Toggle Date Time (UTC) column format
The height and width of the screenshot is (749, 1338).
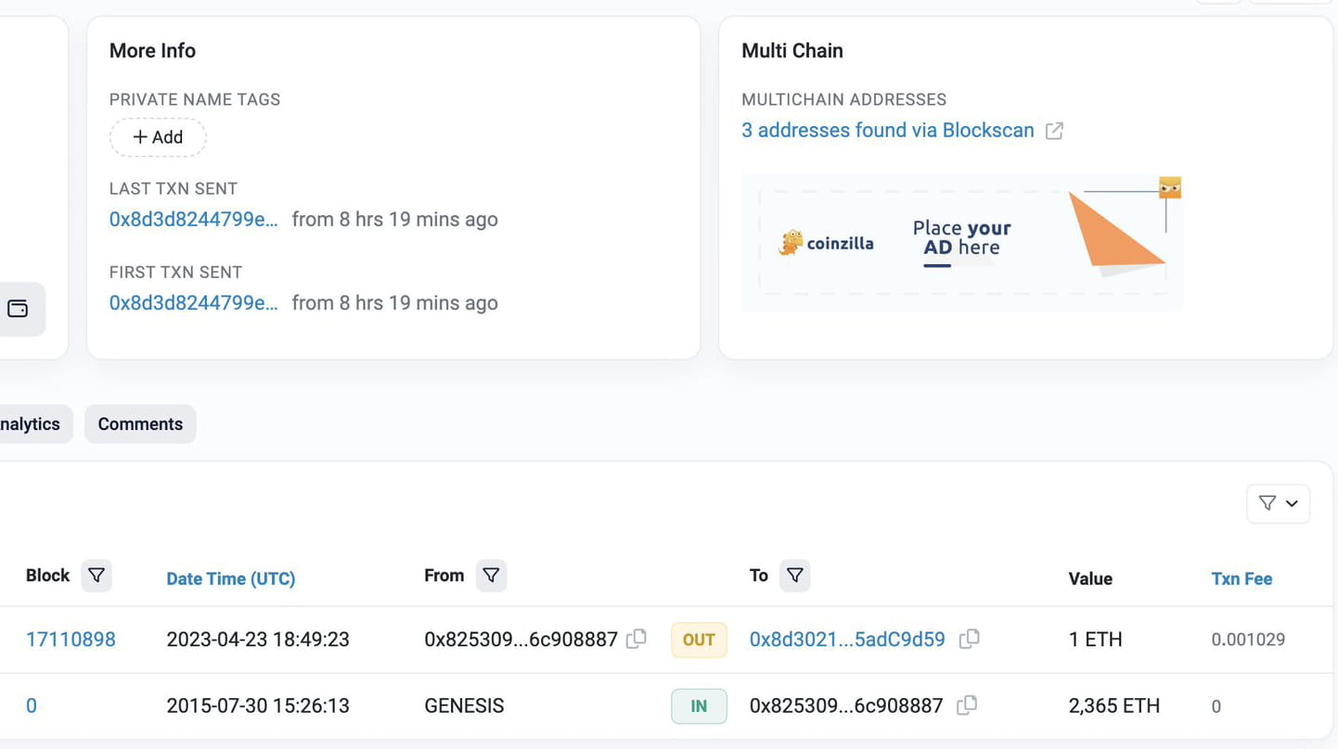coord(230,578)
